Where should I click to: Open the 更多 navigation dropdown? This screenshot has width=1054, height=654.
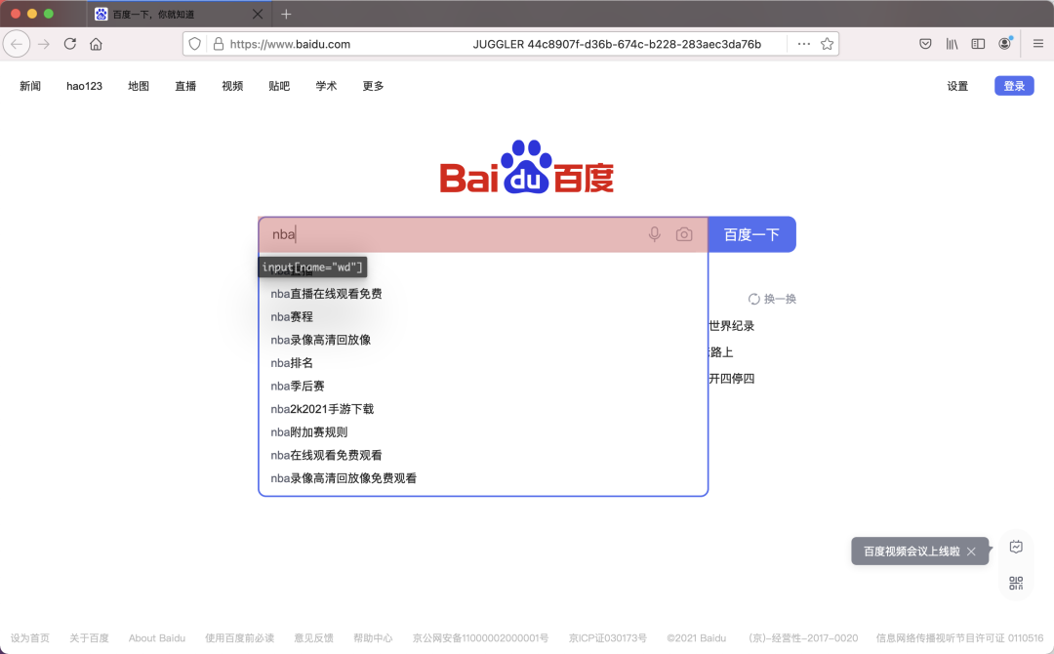[x=372, y=86]
